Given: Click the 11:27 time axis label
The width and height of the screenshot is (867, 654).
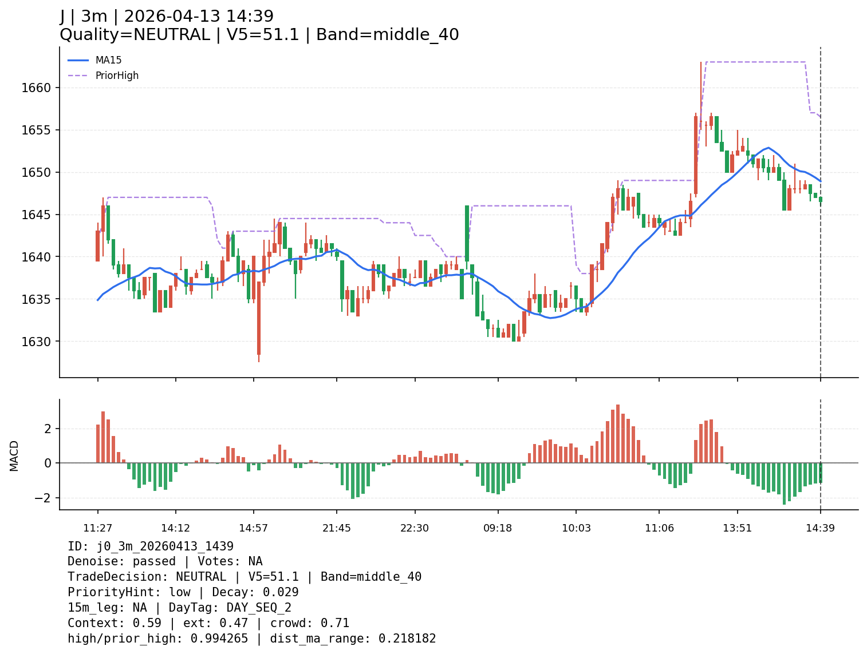Looking at the screenshot, I should point(97,528).
